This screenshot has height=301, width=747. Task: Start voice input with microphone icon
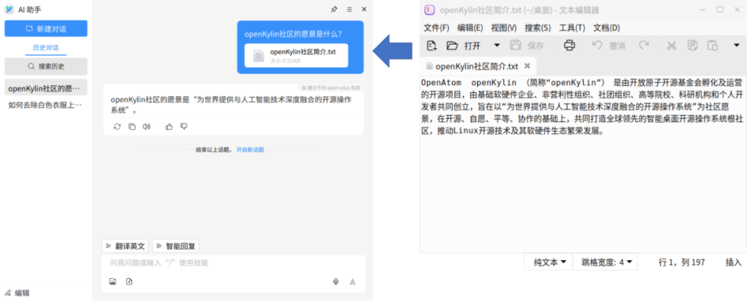pyautogui.click(x=336, y=282)
